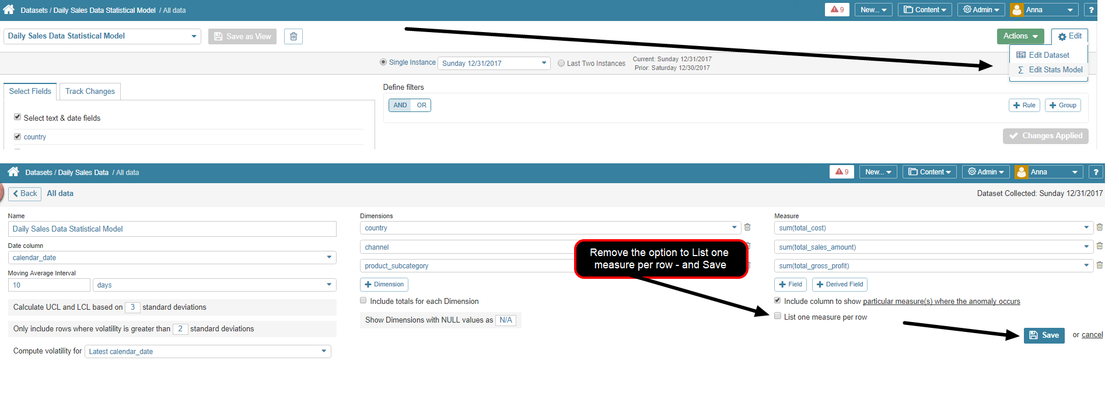Viewport: 1119px width, 399px height.
Task: Choose Edit Stats Model from Edit menu
Action: point(1048,69)
